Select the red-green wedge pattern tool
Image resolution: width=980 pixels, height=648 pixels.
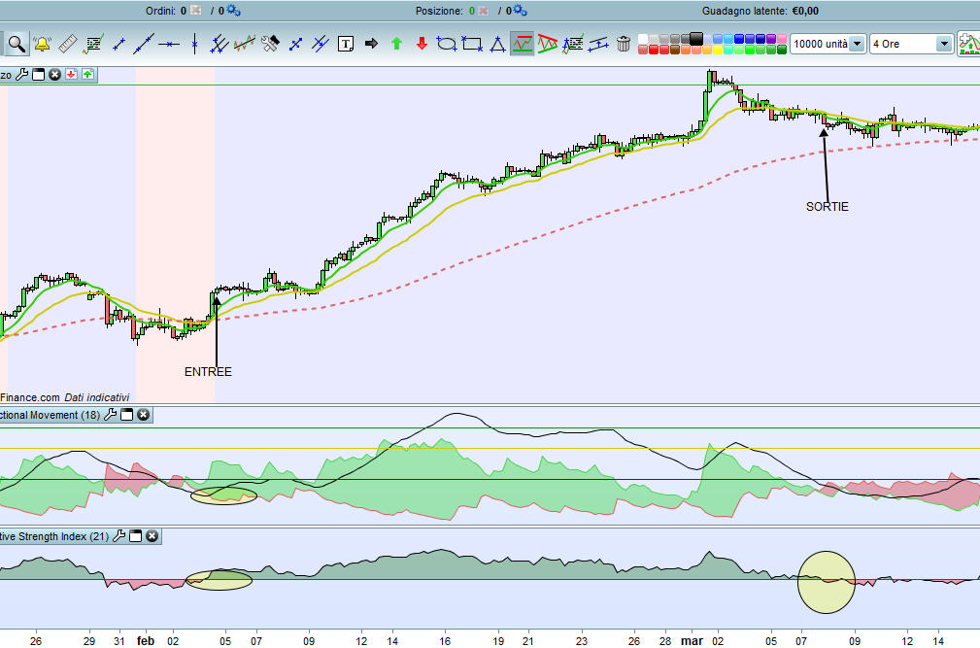pyautogui.click(x=547, y=44)
